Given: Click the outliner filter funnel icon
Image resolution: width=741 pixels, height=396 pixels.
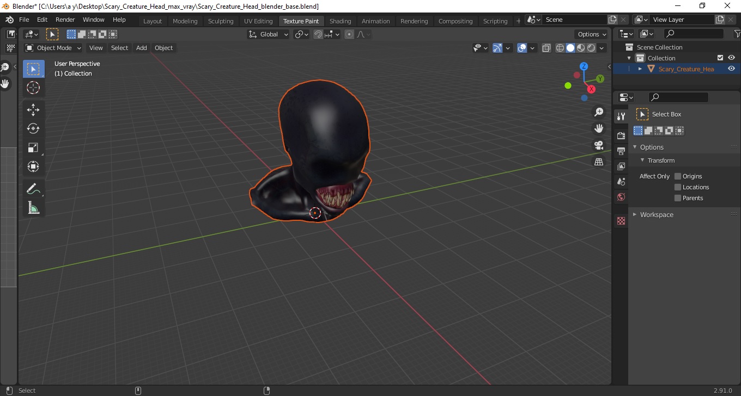Looking at the screenshot, I should tap(737, 34).
